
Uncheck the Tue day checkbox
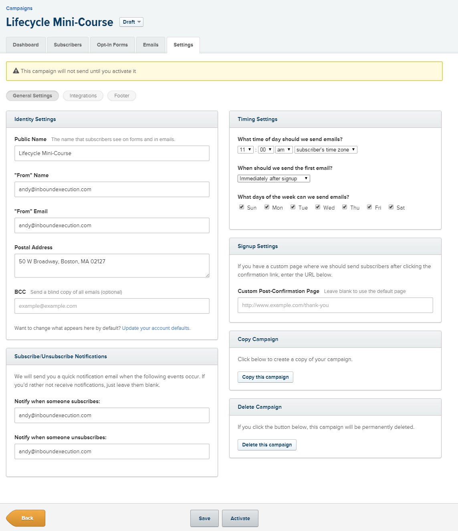coord(293,207)
